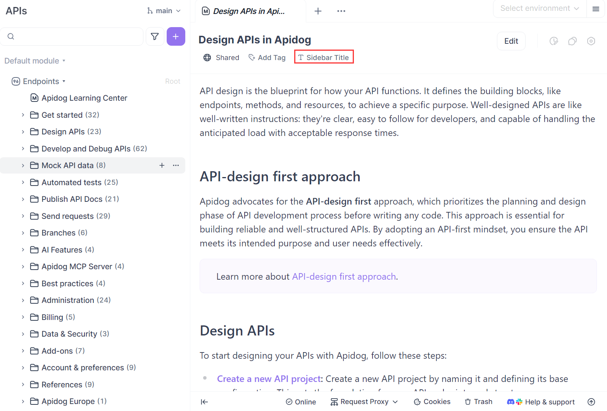The height and width of the screenshot is (411, 607).
Task: Select Apidog MCP Server folder
Action: pos(93,267)
